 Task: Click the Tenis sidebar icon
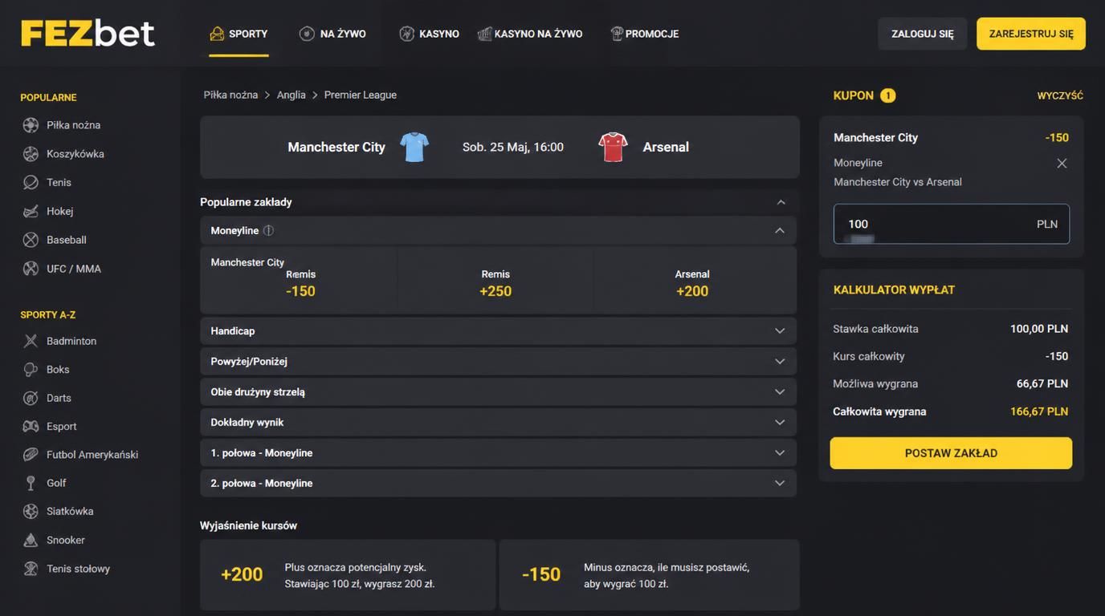coord(31,183)
